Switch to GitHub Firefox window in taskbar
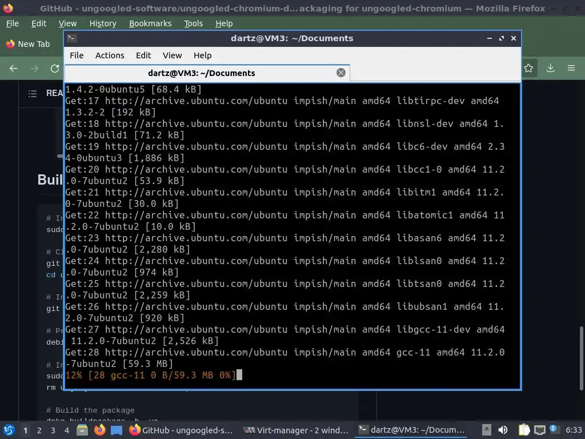The image size is (585, 439). (181, 430)
